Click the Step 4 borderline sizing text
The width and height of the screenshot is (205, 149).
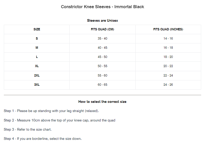click(43, 139)
